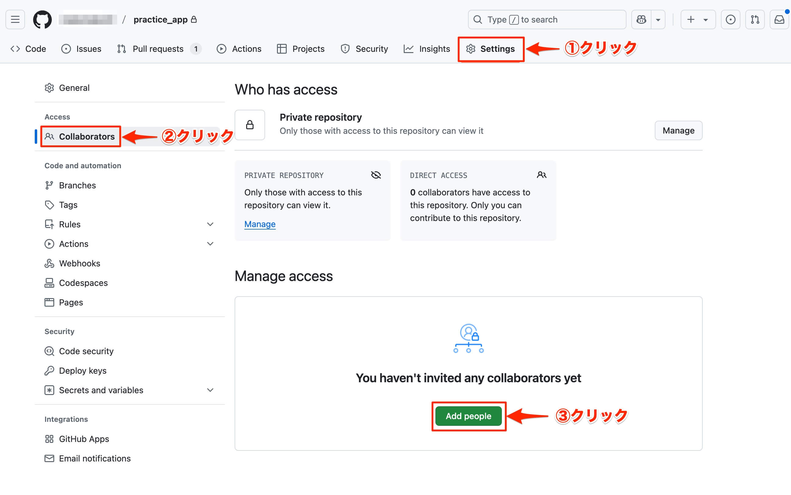Click the blurred owner name link
Image resolution: width=791 pixels, height=495 pixels.
tap(88, 20)
